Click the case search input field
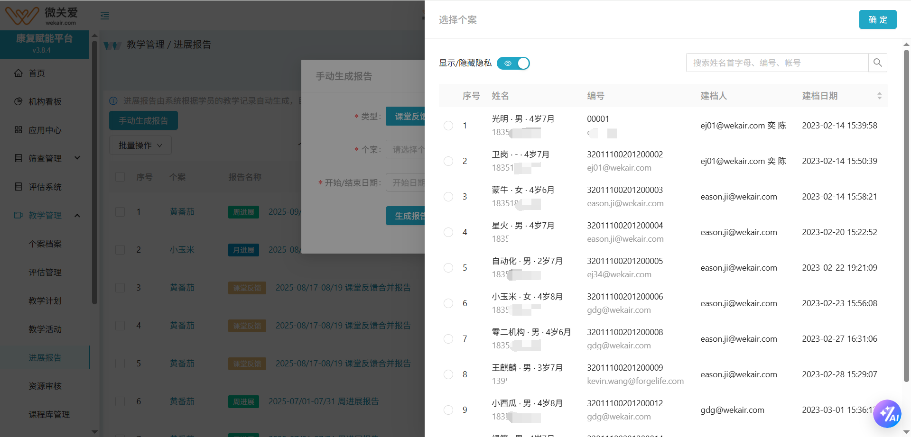 [777, 63]
